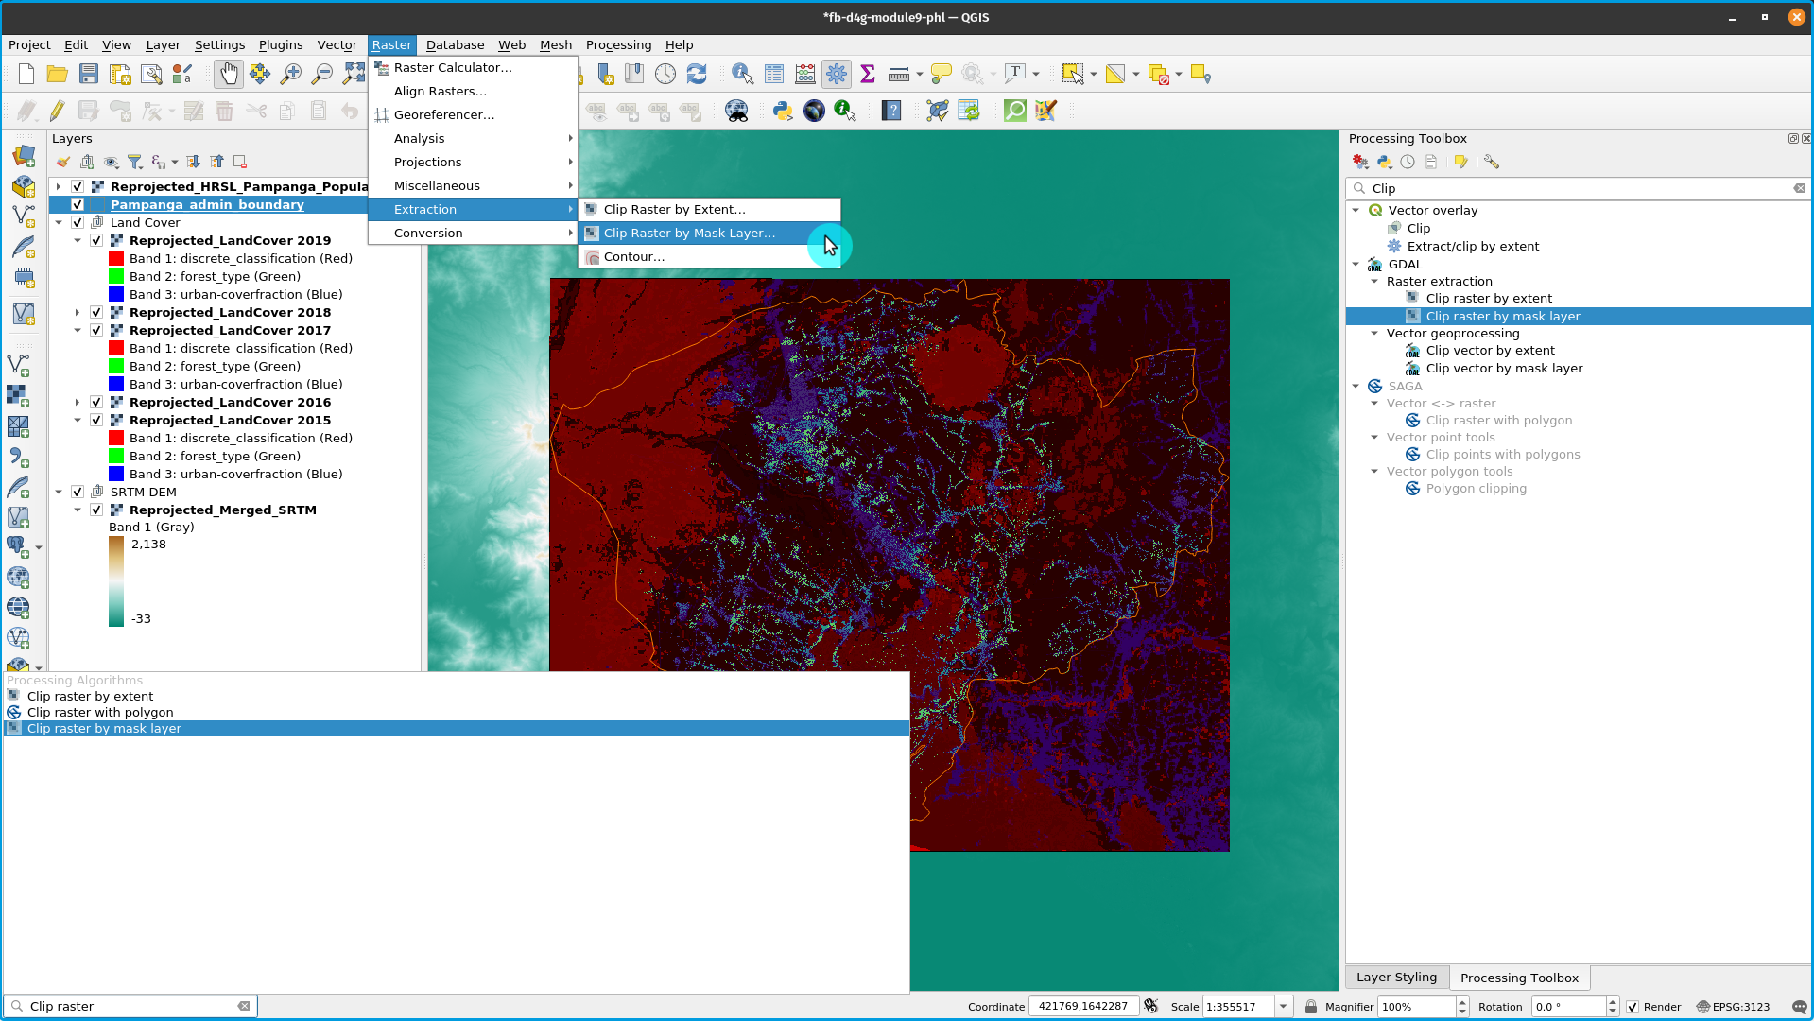Open Layer Styling brush in Layers panel

[x=62, y=162]
